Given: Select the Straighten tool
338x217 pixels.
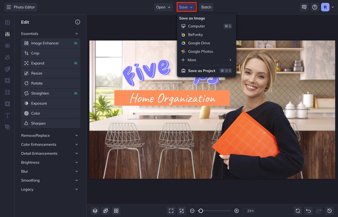Looking at the screenshot, I should (x=50, y=93).
